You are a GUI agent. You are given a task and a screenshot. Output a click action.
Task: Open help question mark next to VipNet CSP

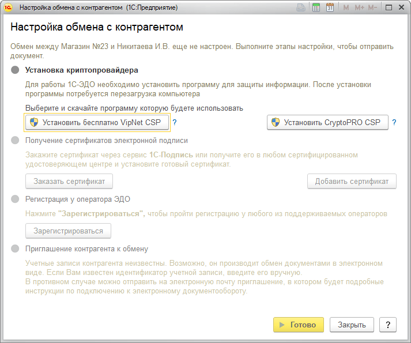pos(175,122)
